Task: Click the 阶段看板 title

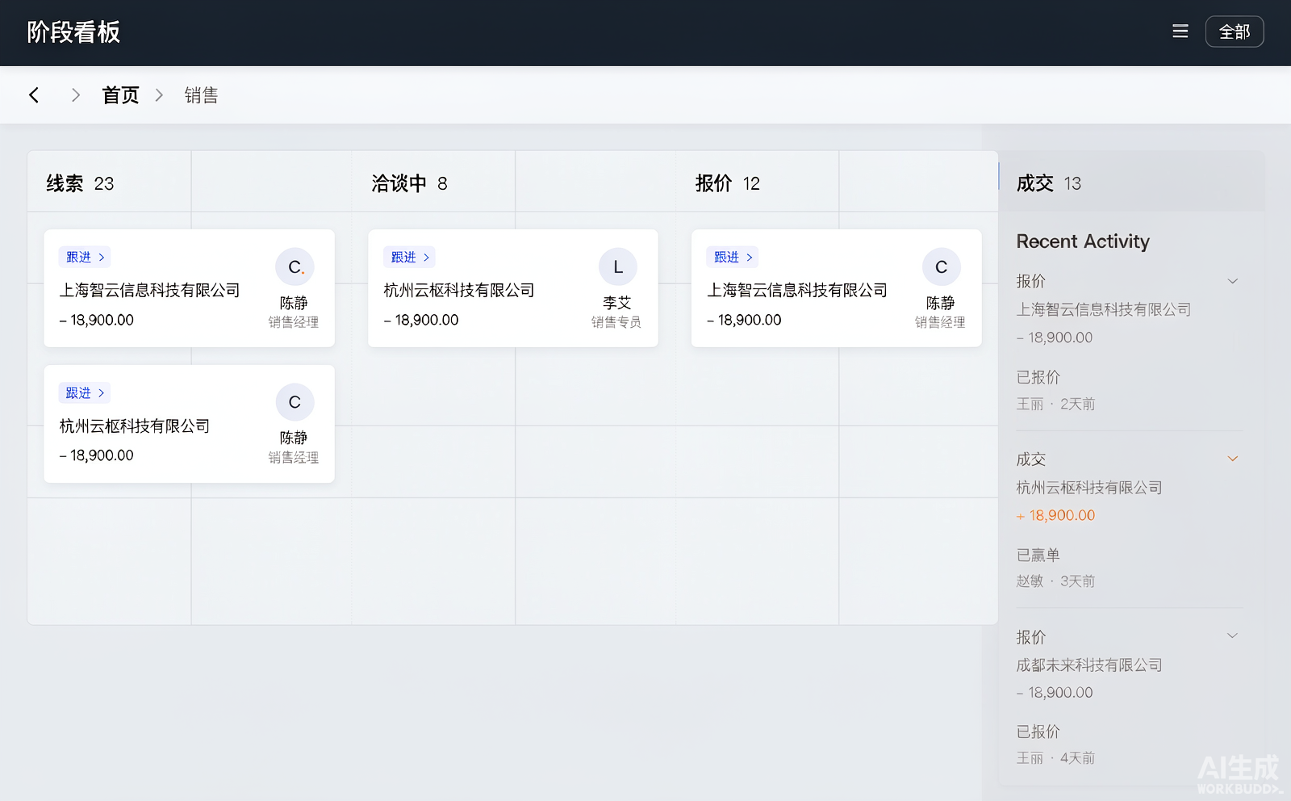Action: pos(73,32)
